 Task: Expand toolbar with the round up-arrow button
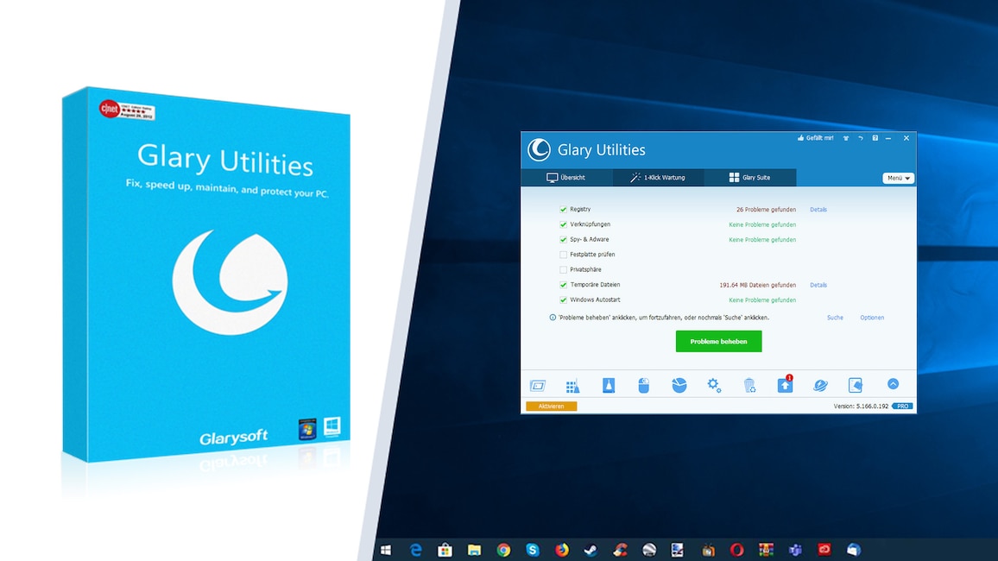pyautogui.click(x=893, y=383)
